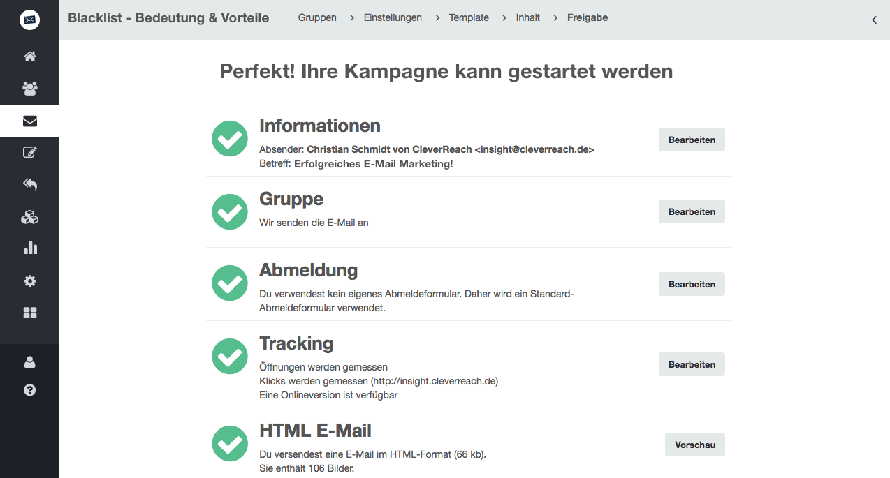The height and width of the screenshot is (478, 890).
Task: Select the envelope email icon in sidebar
Action: [x=29, y=121]
